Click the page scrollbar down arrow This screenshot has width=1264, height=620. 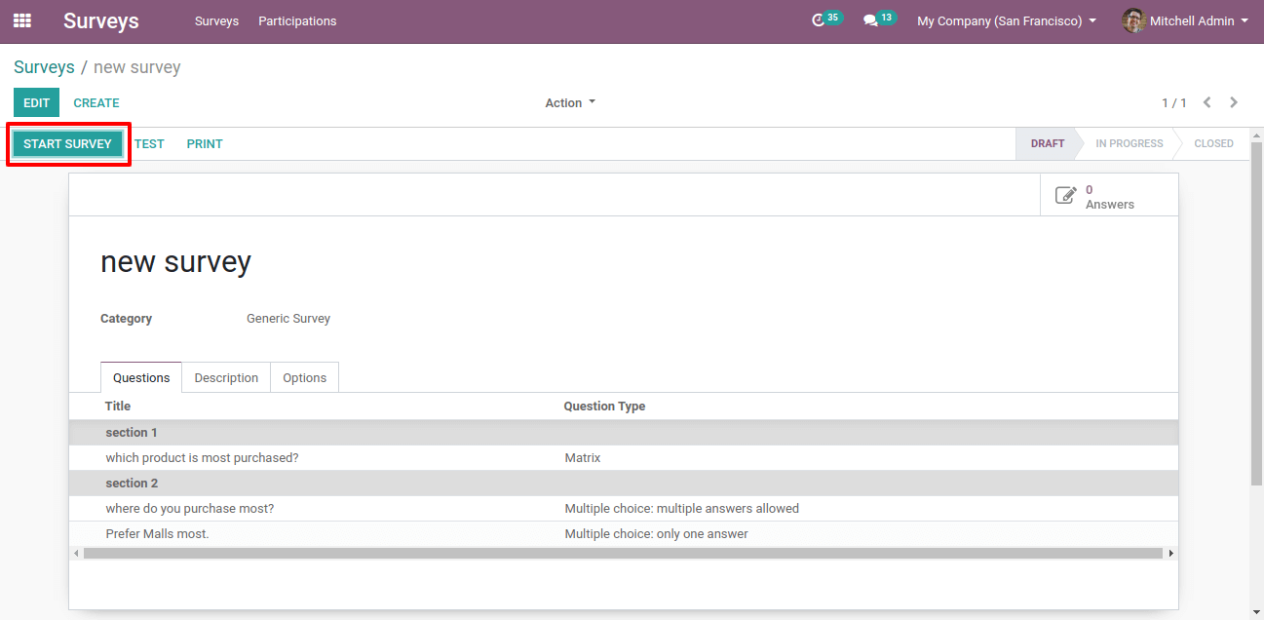(x=1256, y=612)
